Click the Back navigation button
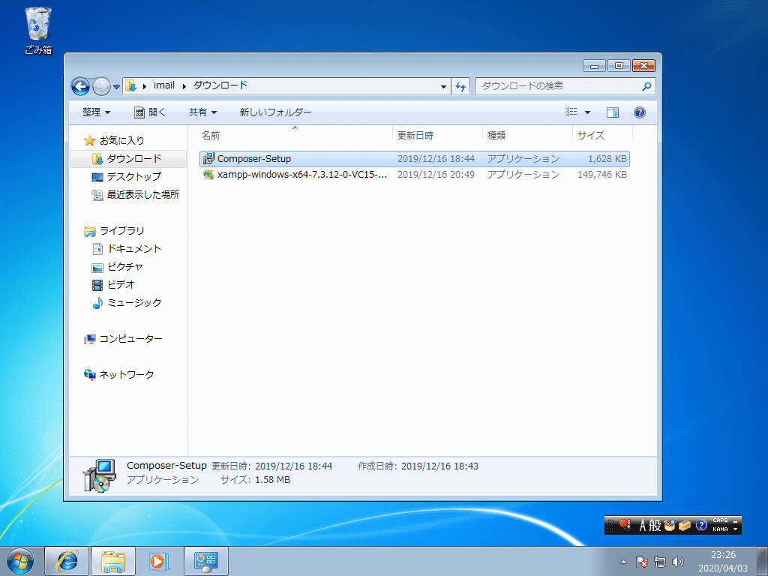 [x=80, y=85]
